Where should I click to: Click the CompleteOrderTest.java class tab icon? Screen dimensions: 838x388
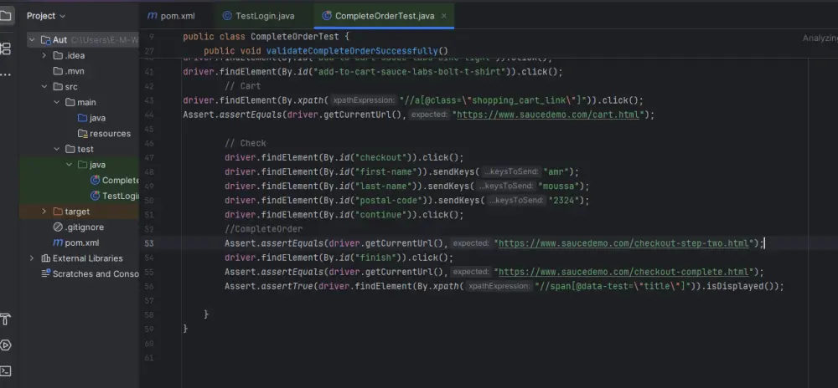click(327, 16)
